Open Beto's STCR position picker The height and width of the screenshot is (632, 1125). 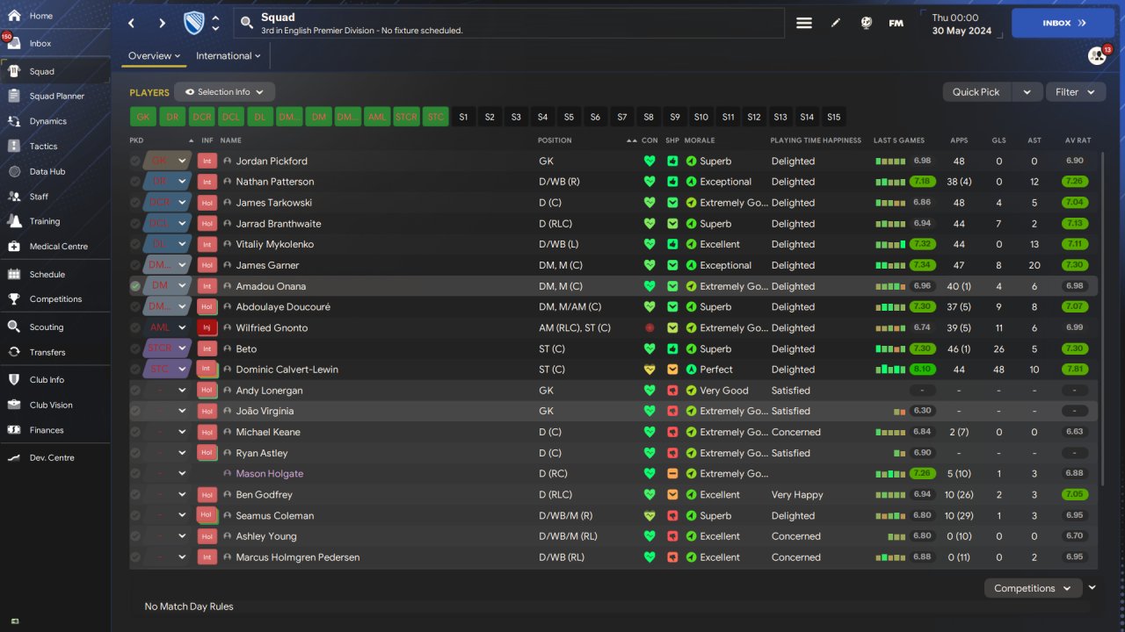click(x=167, y=349)
